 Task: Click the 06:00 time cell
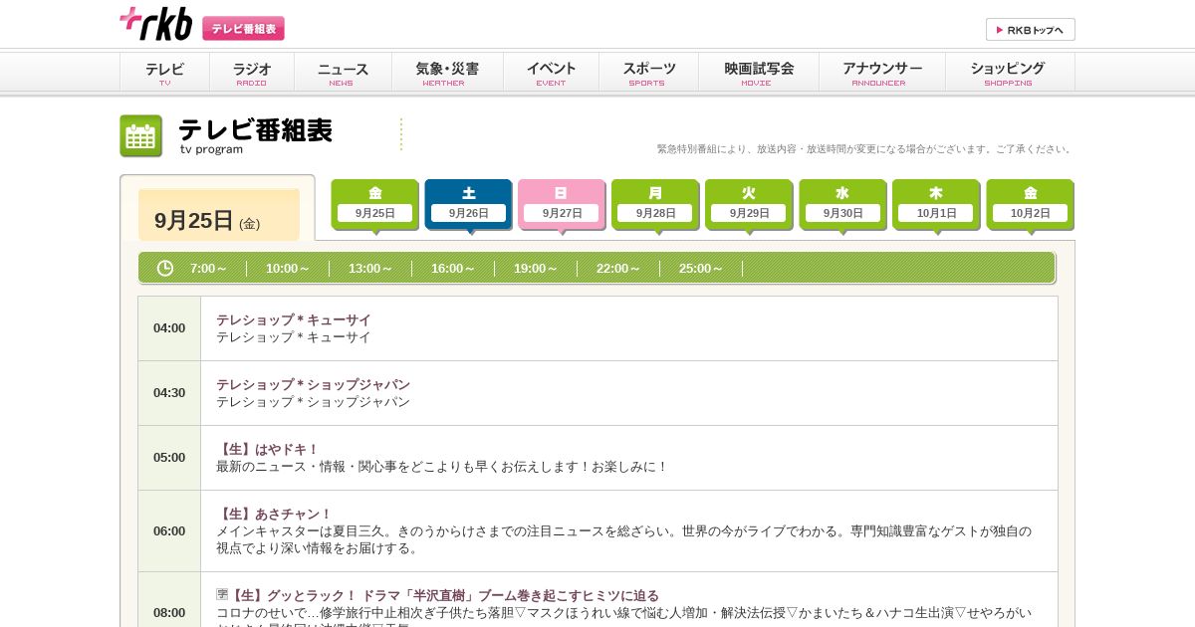(x=169, y=530)
